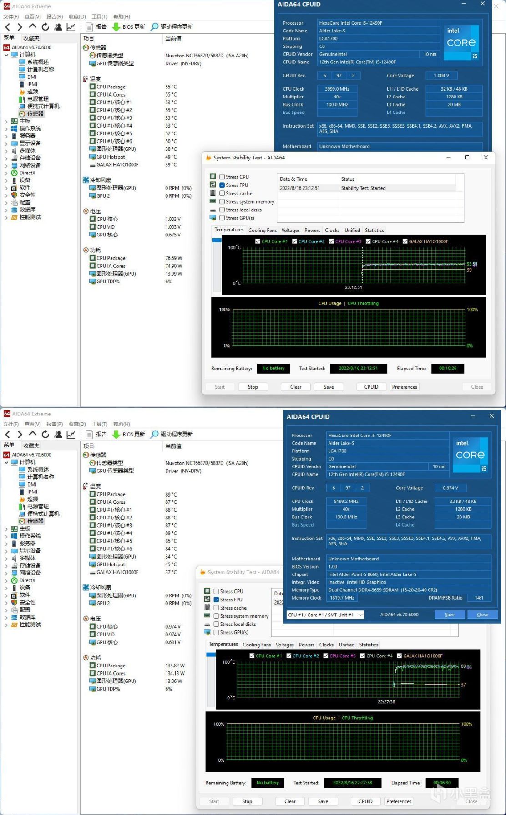This screenshot has height=815, width=506.
Task: Switch to 收藏夹 tab in the upper window
Action: coord(31,38)
